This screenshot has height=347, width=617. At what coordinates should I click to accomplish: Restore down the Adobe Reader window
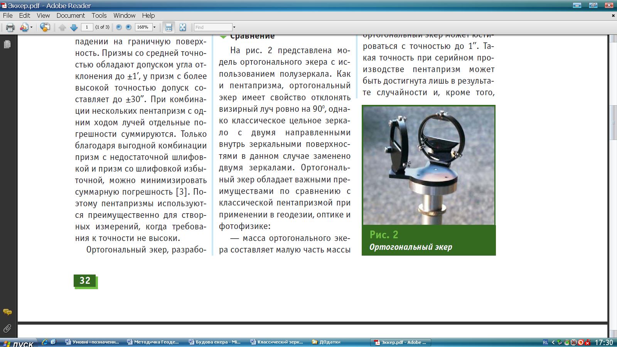[593, 5]
